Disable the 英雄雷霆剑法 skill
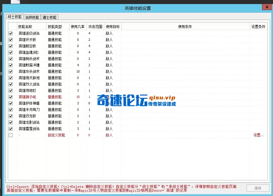The image size is (273, 196). (x=10, y=129)
